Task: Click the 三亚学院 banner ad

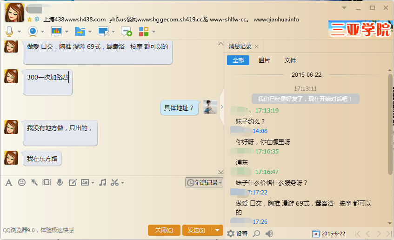Action: click(x=361, y=29)
